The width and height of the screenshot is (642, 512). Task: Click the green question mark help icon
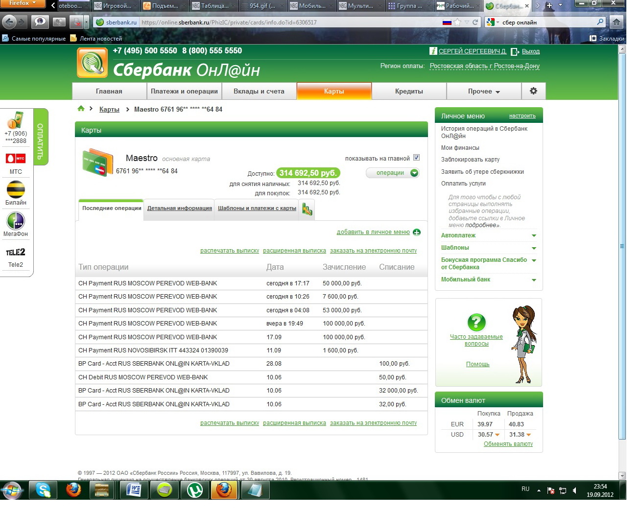[476, 323]
